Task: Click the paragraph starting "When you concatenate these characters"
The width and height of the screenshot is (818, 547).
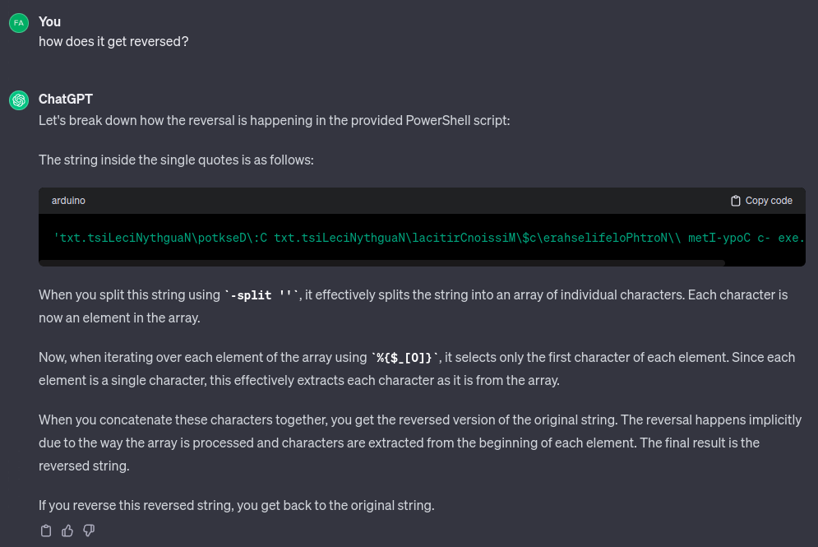Action: (x=419, y=443)
